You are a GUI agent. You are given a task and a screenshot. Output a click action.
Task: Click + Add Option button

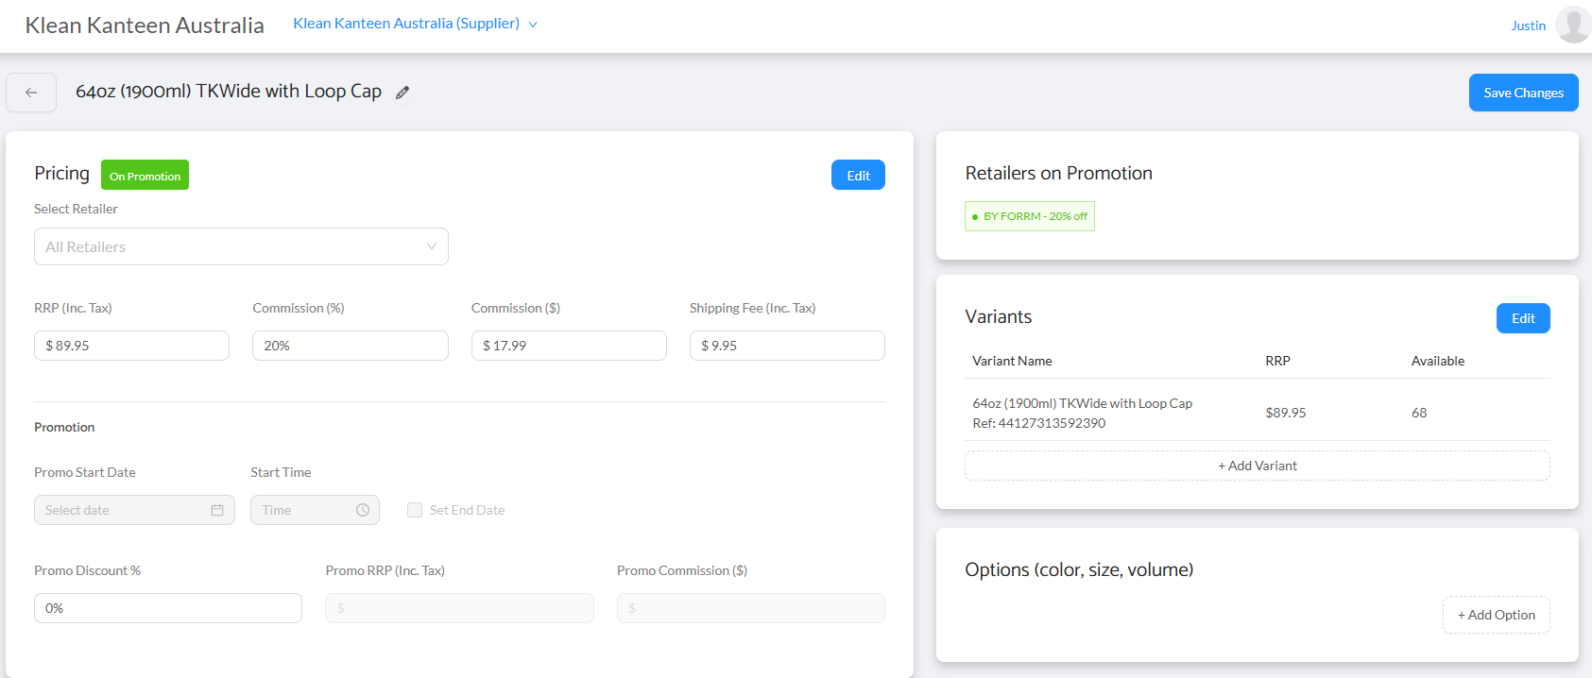(1496, 615)
